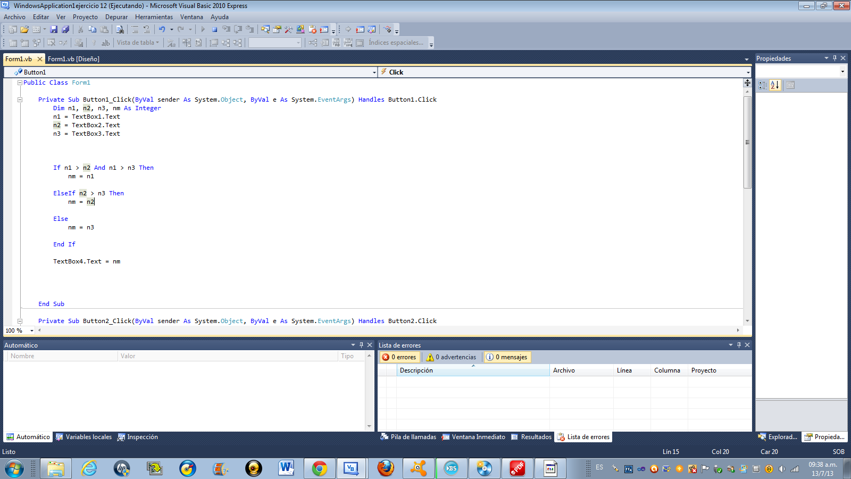
Task: Stop debugging using the blue square icon
Action: [214, 29]
